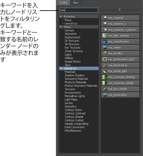This screenshot has height=156, width=143.
Task: Select the 2D Textures category
Action: point(72,41)
